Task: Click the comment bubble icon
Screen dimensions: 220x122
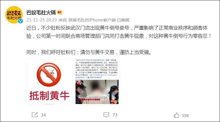Action: tap(106, 115)
